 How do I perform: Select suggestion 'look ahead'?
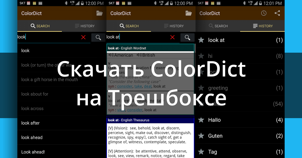click(x=62, y=137)
